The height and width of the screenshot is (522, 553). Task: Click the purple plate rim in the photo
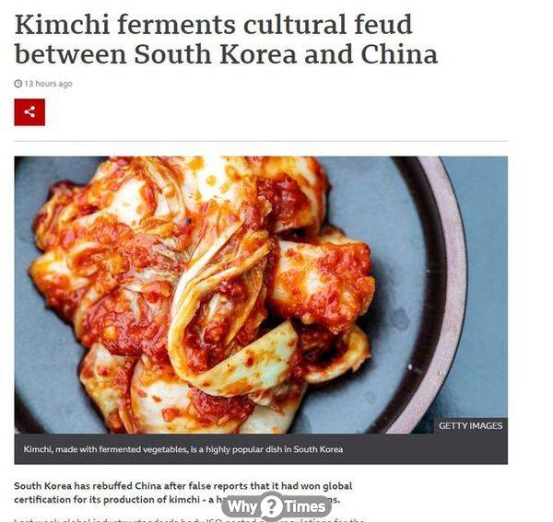(x=455, y=282)
